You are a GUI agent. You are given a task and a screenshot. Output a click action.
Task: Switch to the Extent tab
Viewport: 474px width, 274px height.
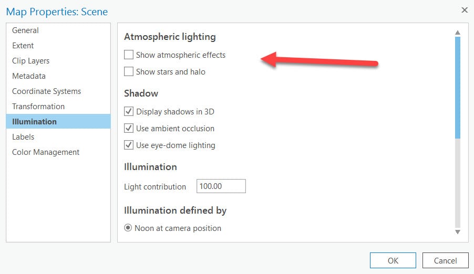tap(23, 46)
